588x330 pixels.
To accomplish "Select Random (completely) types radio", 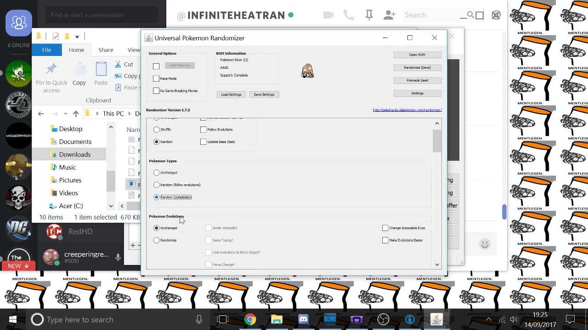I will coord(157,197).
